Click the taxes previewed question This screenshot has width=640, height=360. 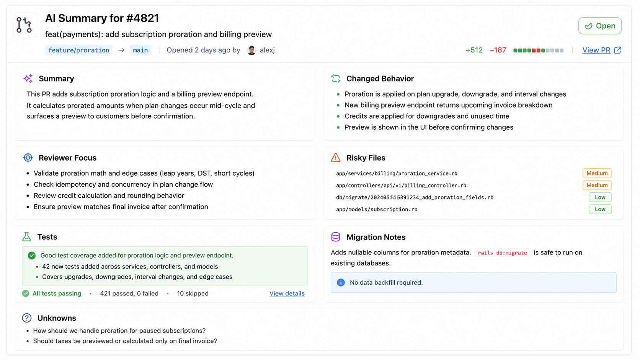[x=125, y=341]
